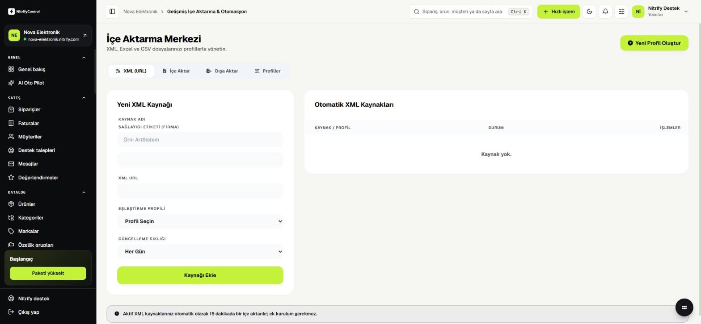This screenshot has width=701, height=324.
Task: Go to Ürünler page
Action: (x=48, y=204)
